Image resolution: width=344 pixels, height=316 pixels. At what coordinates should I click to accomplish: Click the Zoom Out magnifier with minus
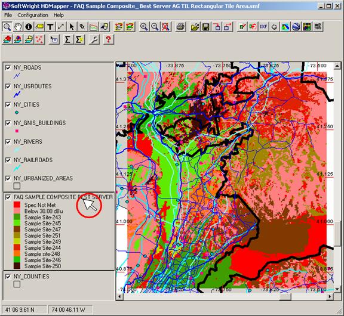(x=155, y=27)
